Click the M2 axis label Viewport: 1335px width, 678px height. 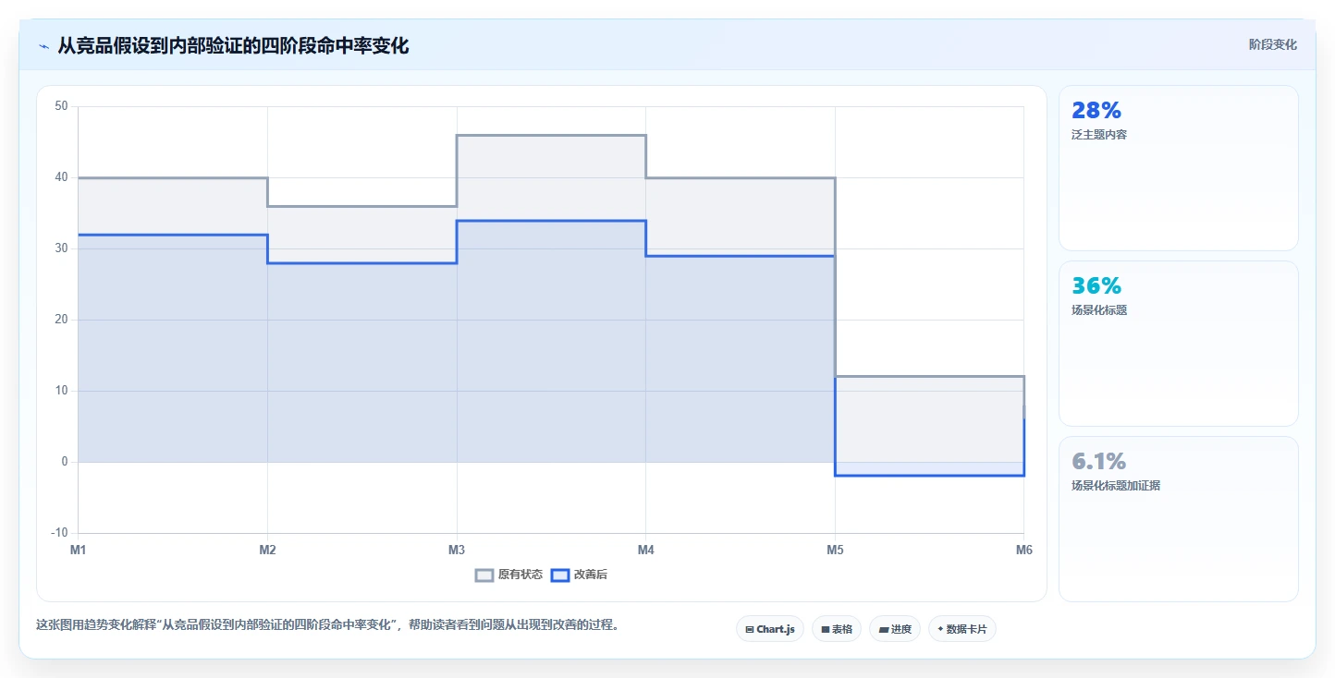[x=267, y=550]
